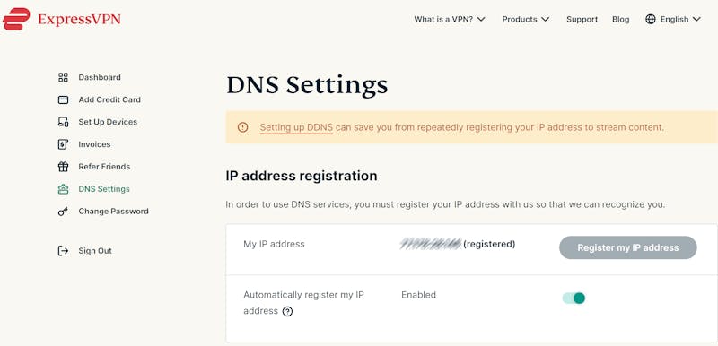718x346 pixels.
Task: Click the Sign Out arrow icon
Action: [x=63, y=250]
